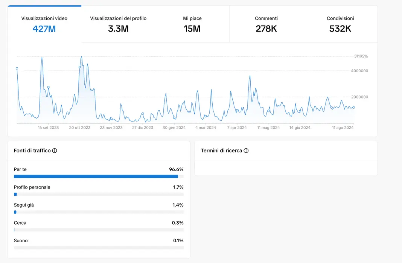The width and height of the screenshot is (402, 263).
Task: Switch to the Commenti tab
Action: pyautogui.click(x=266, y=24)
